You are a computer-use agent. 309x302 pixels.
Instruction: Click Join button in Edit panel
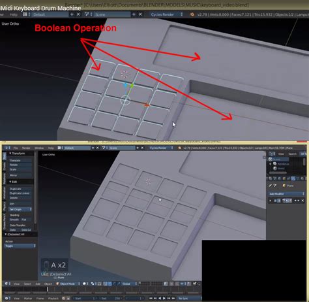tap(20, 204)
